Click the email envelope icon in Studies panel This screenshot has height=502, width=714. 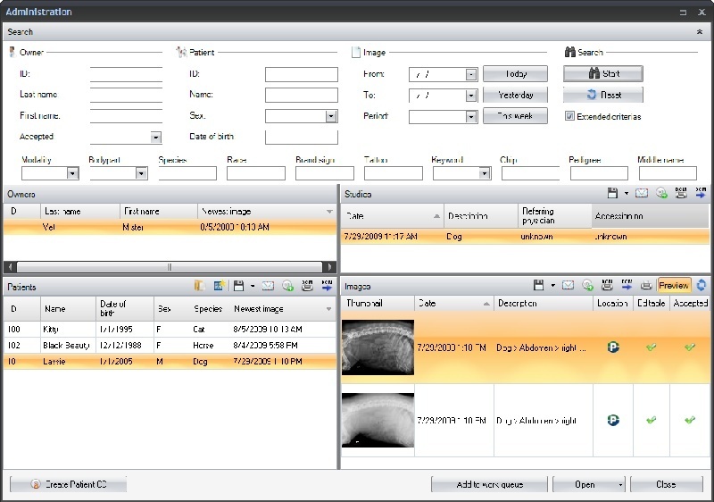pyautogui.click(x=642, y=193)
